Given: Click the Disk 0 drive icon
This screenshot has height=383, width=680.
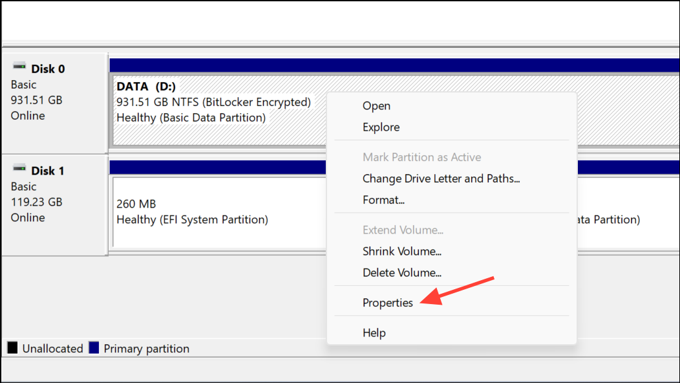Looking at the screenshot, I should click(19, 67).
